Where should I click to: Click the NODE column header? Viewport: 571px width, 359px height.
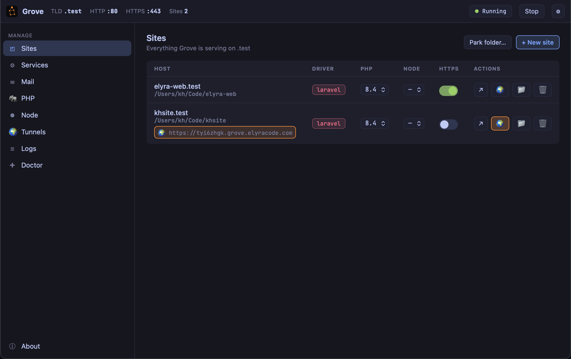[x=412, y=69]
